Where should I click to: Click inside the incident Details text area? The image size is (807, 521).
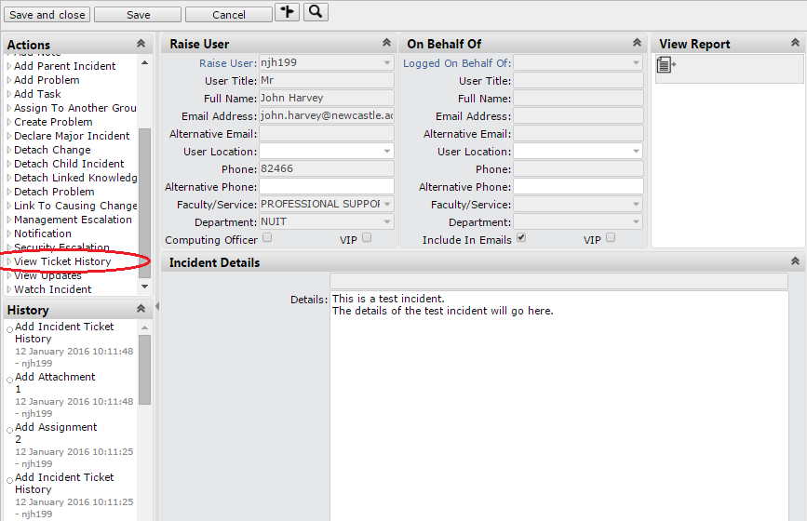(558, 400)
